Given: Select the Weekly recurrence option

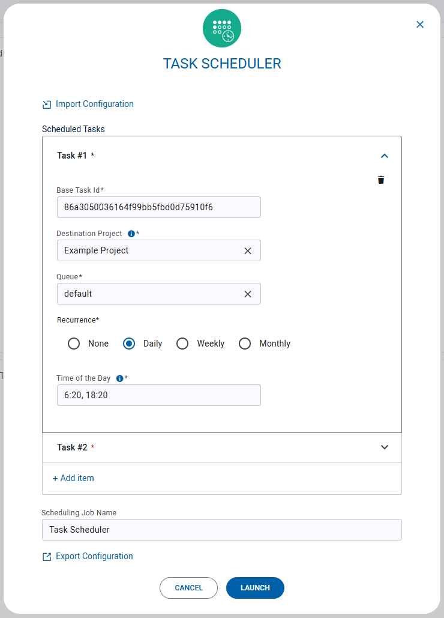Looking at the screenshot, I should tap(182, 344).
